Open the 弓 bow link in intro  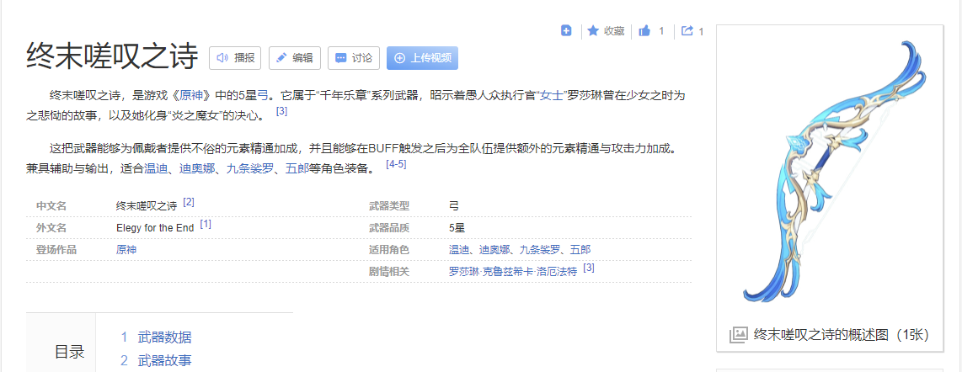(262, 95)
